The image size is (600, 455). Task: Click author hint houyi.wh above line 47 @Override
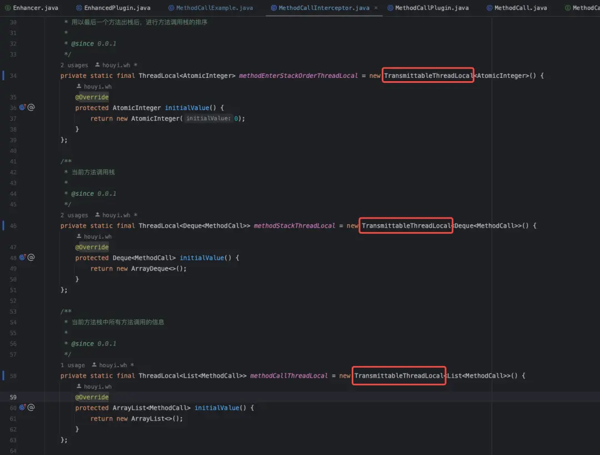point(94,237)
